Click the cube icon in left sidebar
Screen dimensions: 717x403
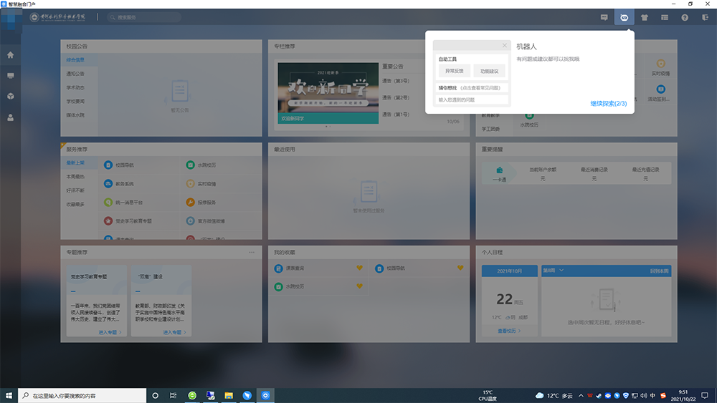[x=10, y=96]
